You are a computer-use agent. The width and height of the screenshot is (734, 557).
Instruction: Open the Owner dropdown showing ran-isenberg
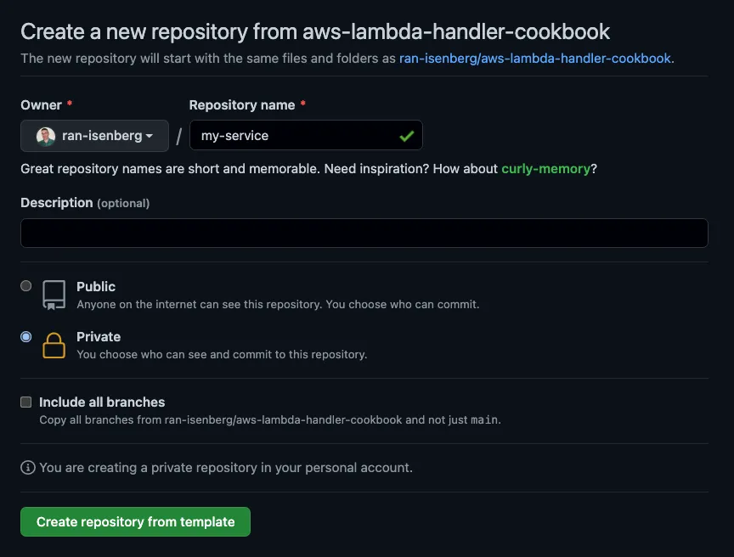(x=95, y=136)
